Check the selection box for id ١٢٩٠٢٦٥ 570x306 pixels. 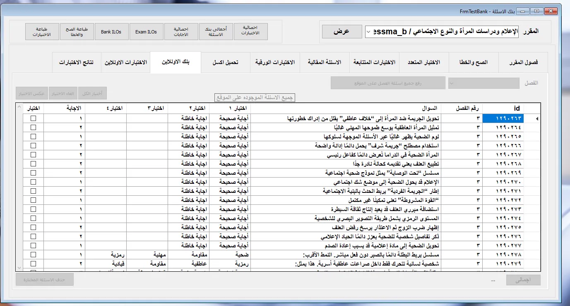point(34,137)
